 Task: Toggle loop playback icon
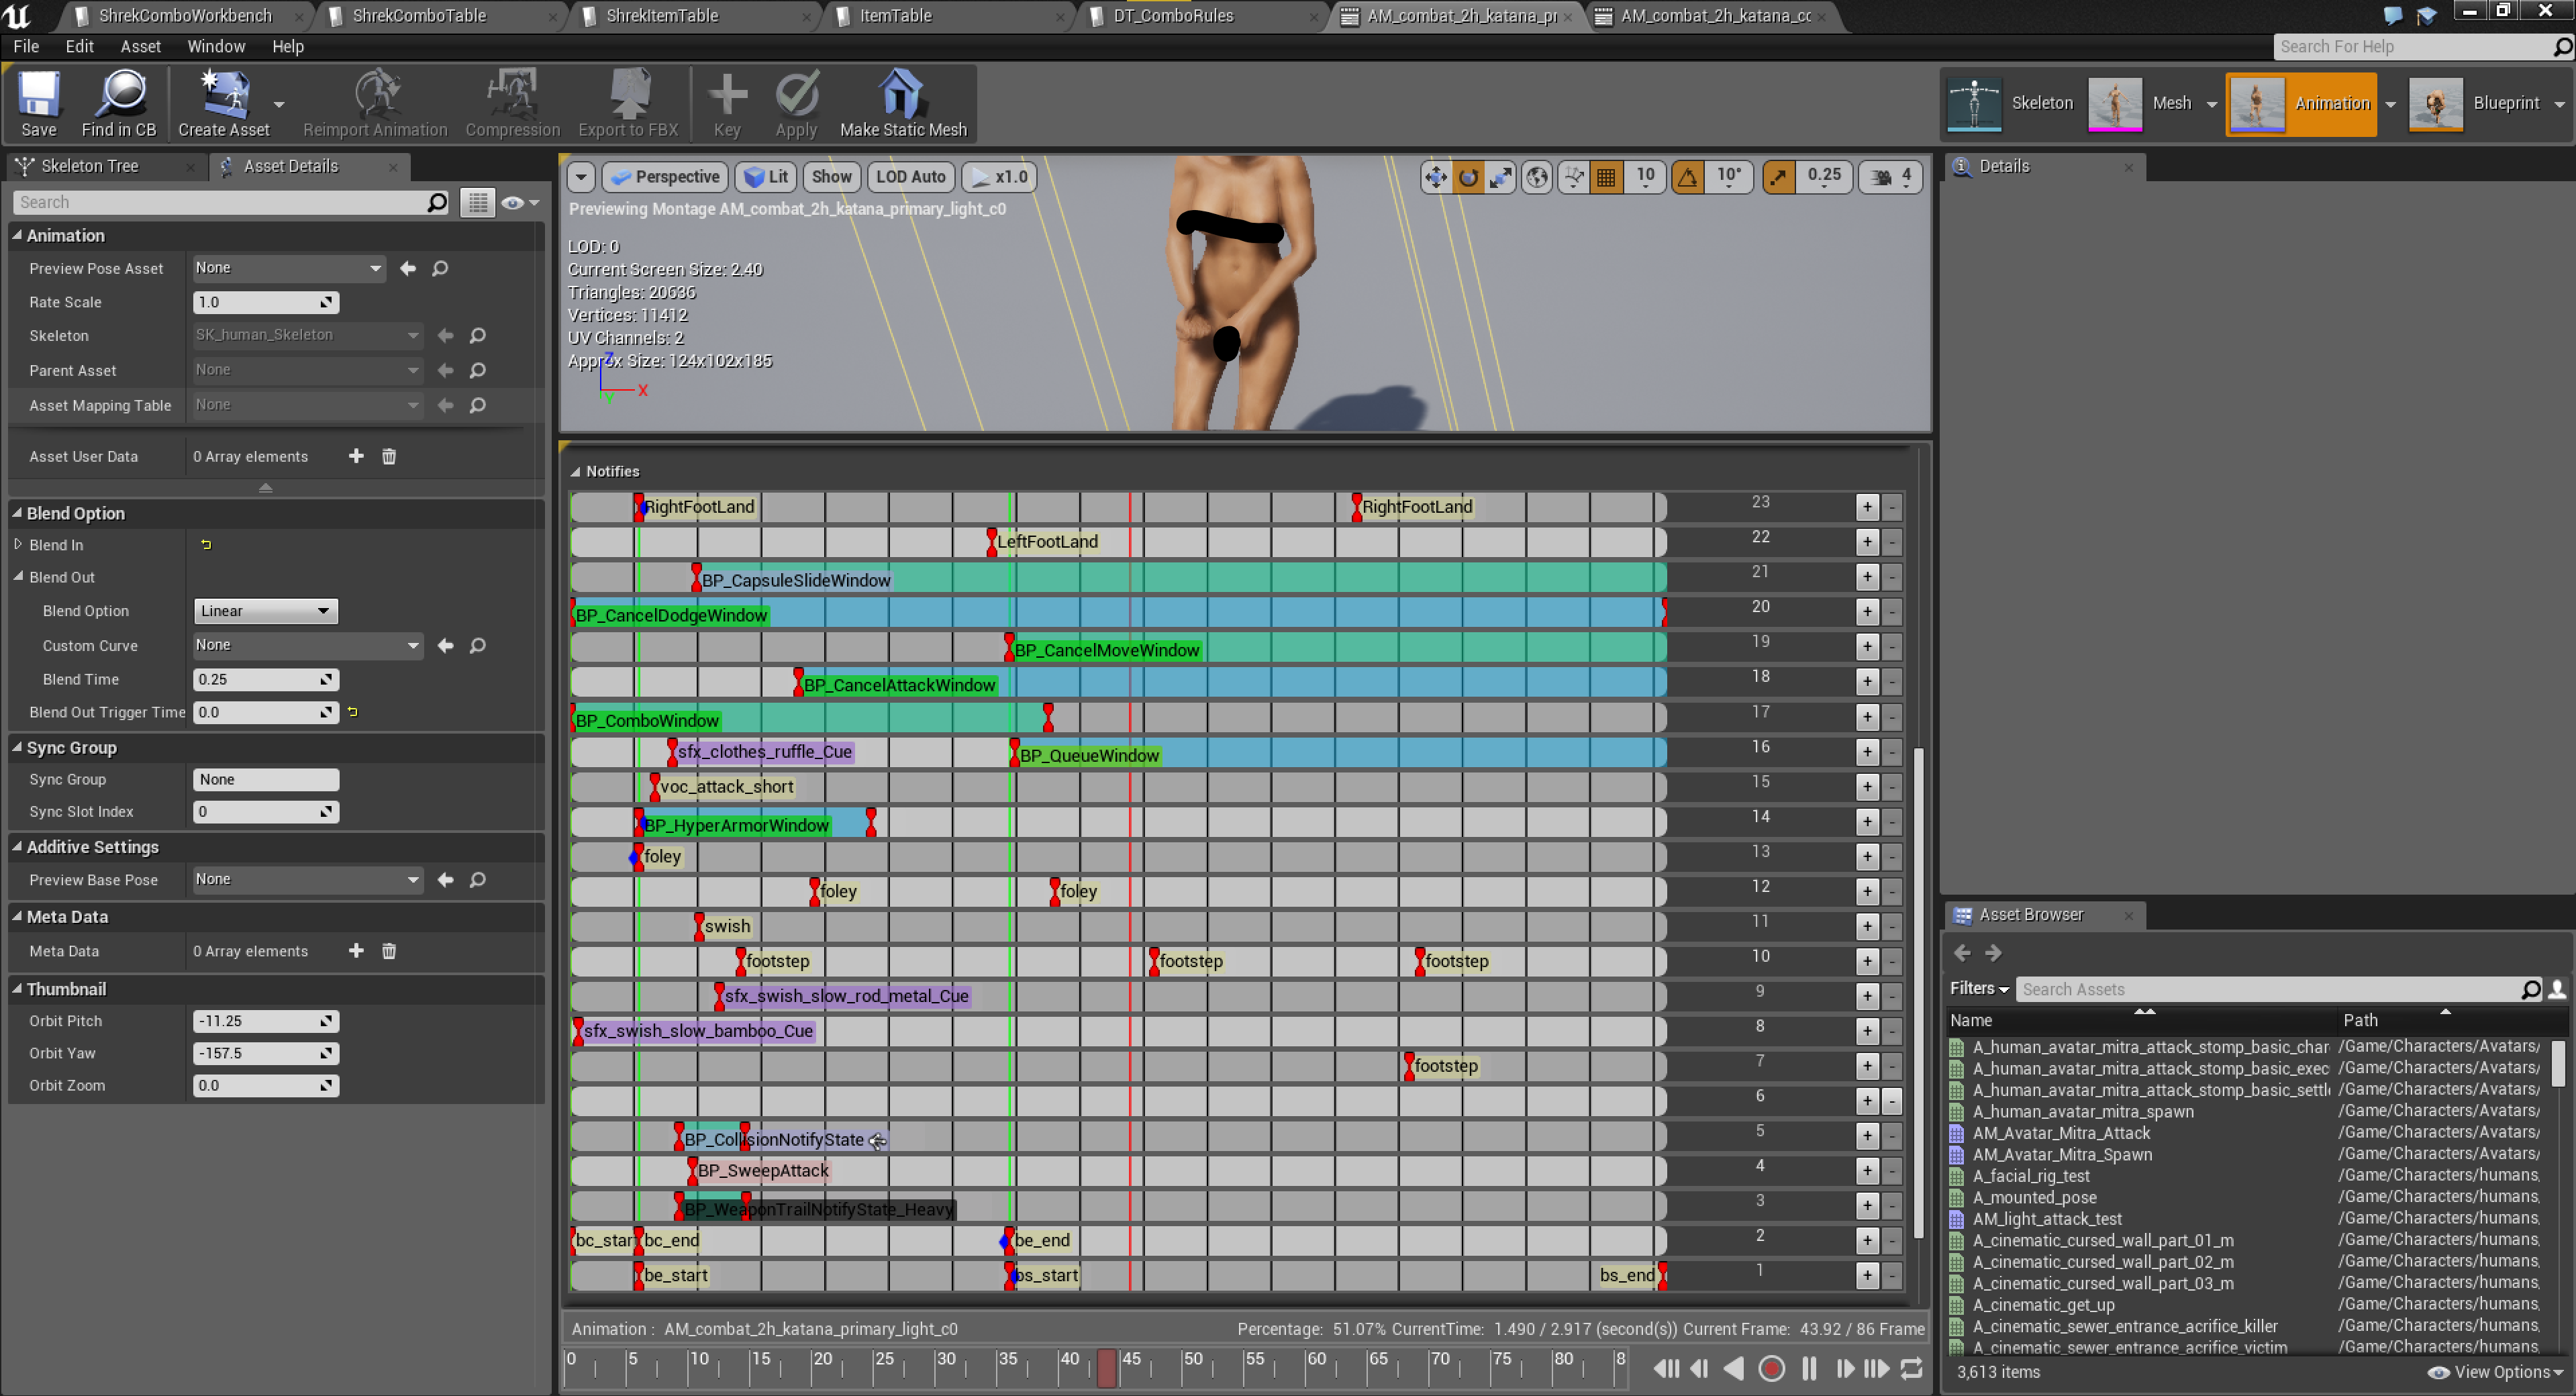coord(1911,1368)
